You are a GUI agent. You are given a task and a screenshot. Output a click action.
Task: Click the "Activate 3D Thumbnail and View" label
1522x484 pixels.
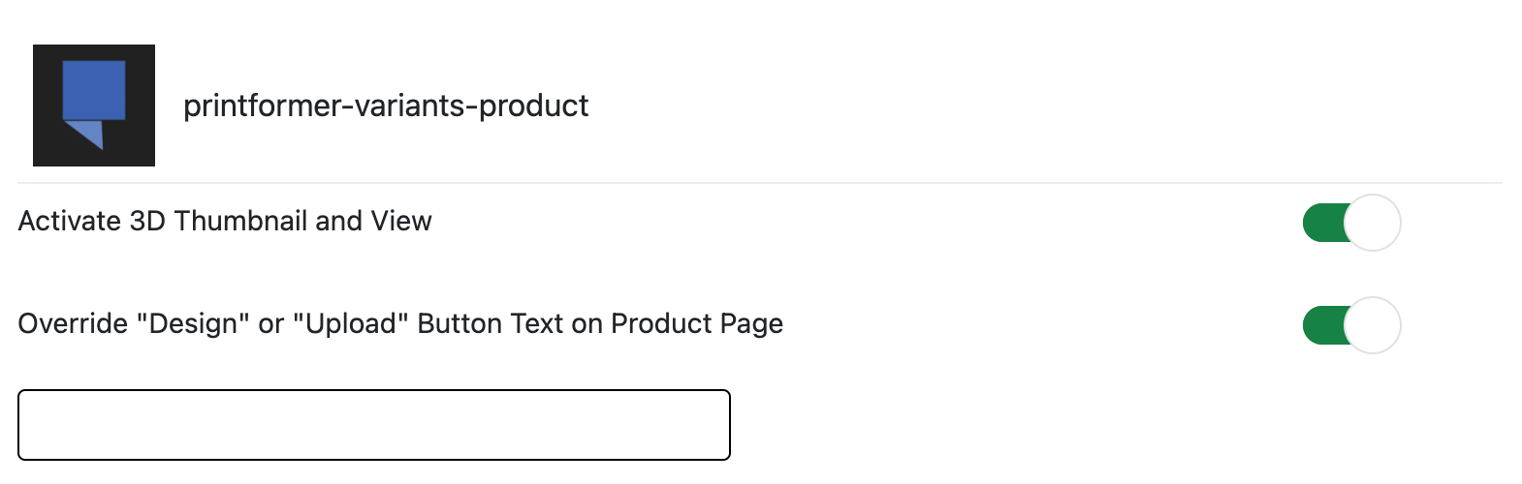tap(225, 222)
